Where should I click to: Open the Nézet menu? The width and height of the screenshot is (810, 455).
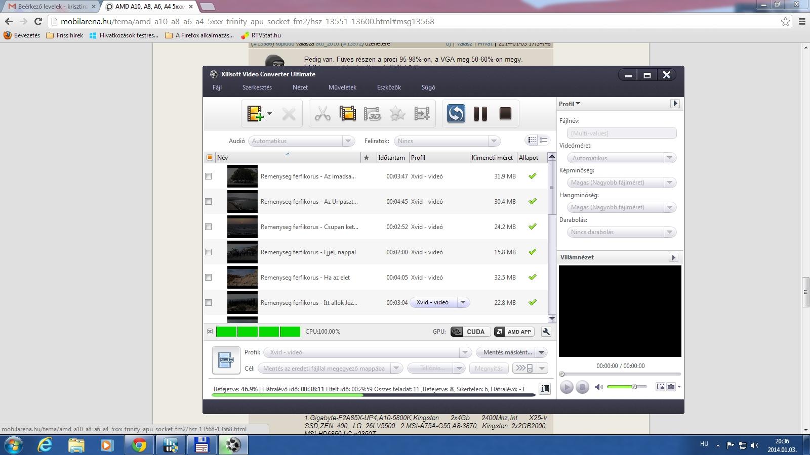[x=300, y=87]
